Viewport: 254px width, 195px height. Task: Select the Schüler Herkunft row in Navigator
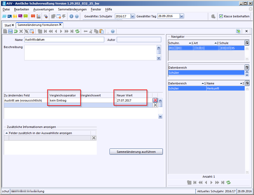click(x=206, y=88)
